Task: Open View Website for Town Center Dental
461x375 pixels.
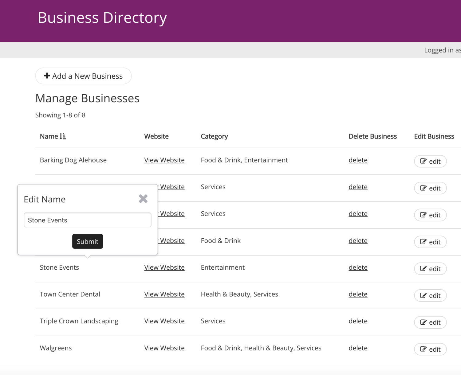Action: click(164, 294)
